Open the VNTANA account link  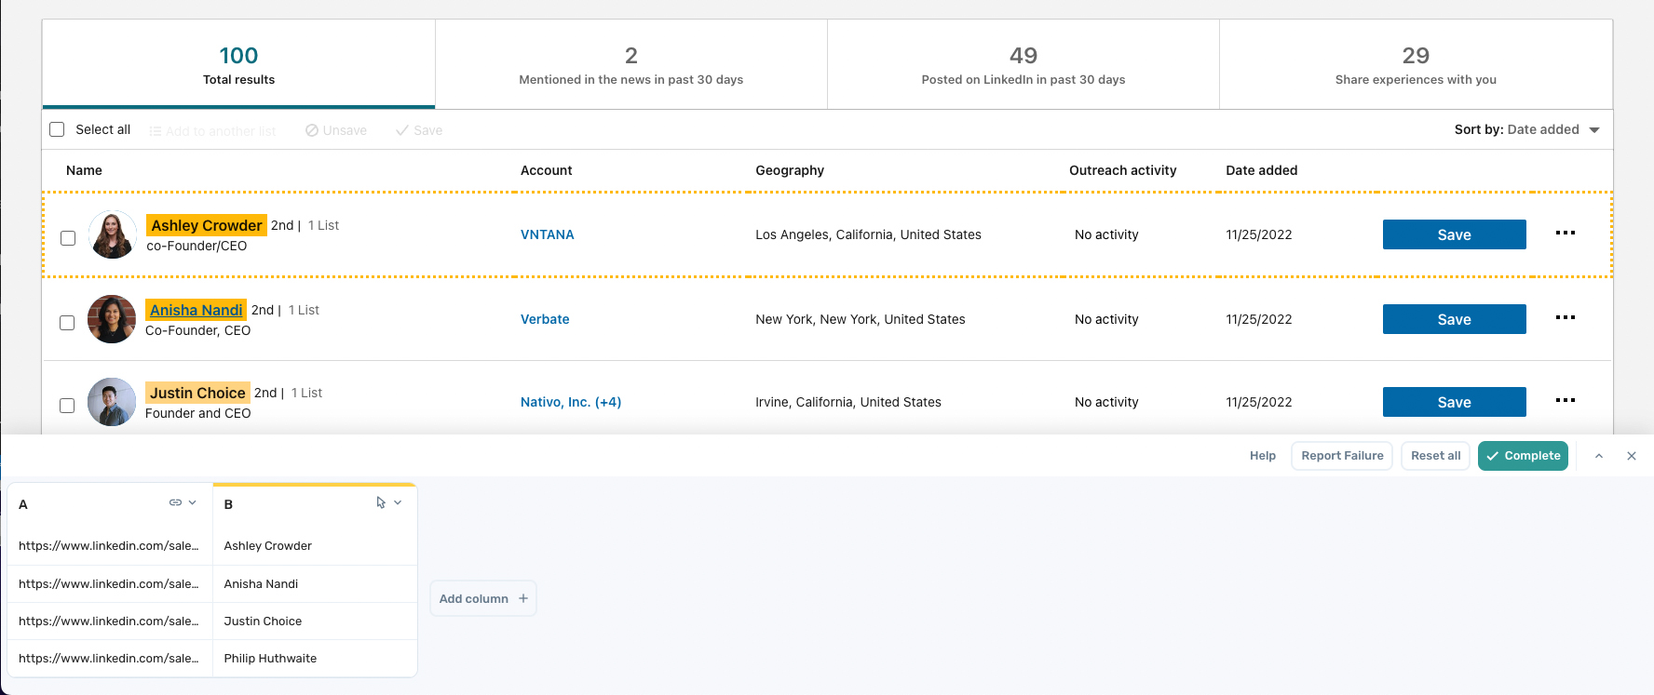(547, 234)
